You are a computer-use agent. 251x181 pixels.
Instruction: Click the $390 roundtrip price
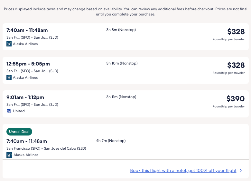[x=236, y=99]
